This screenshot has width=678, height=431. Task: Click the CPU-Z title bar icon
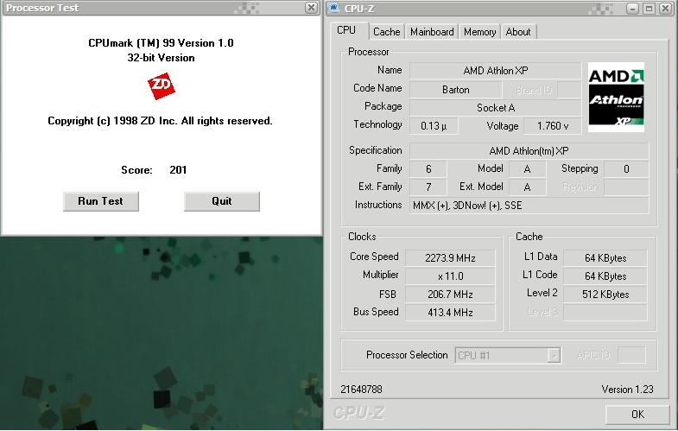pyautogui.click(x=334, y=8)
